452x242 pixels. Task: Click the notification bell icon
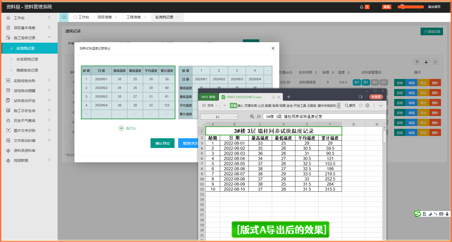click(x=361, y=7)
